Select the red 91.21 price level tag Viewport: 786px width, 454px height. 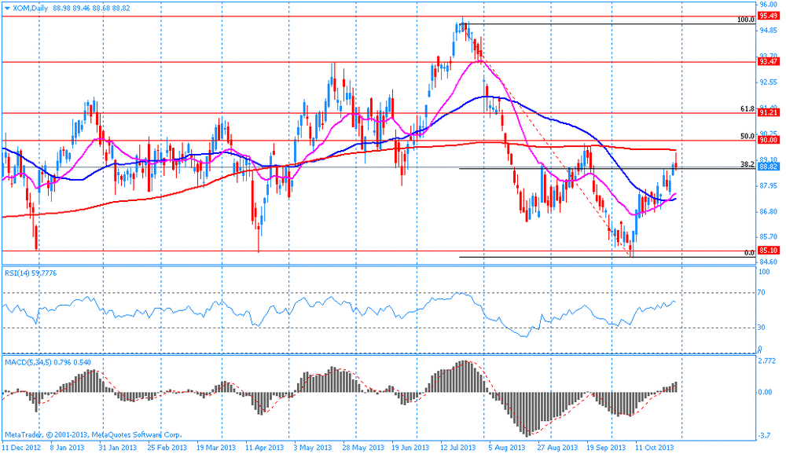click(x=769, y=113)
